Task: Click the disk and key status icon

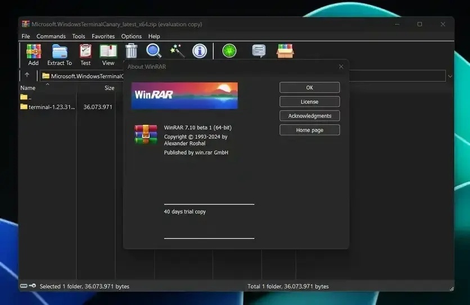Action: click(x=28, y=286)
